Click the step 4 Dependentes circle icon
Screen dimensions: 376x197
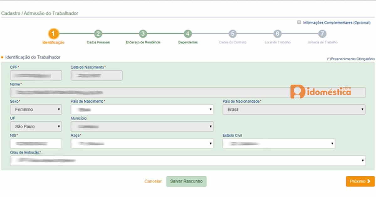(x=188, y=33)
